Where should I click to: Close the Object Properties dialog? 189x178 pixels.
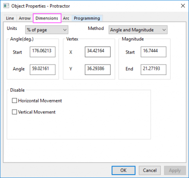pyautogui.click(x=183, y=6)
